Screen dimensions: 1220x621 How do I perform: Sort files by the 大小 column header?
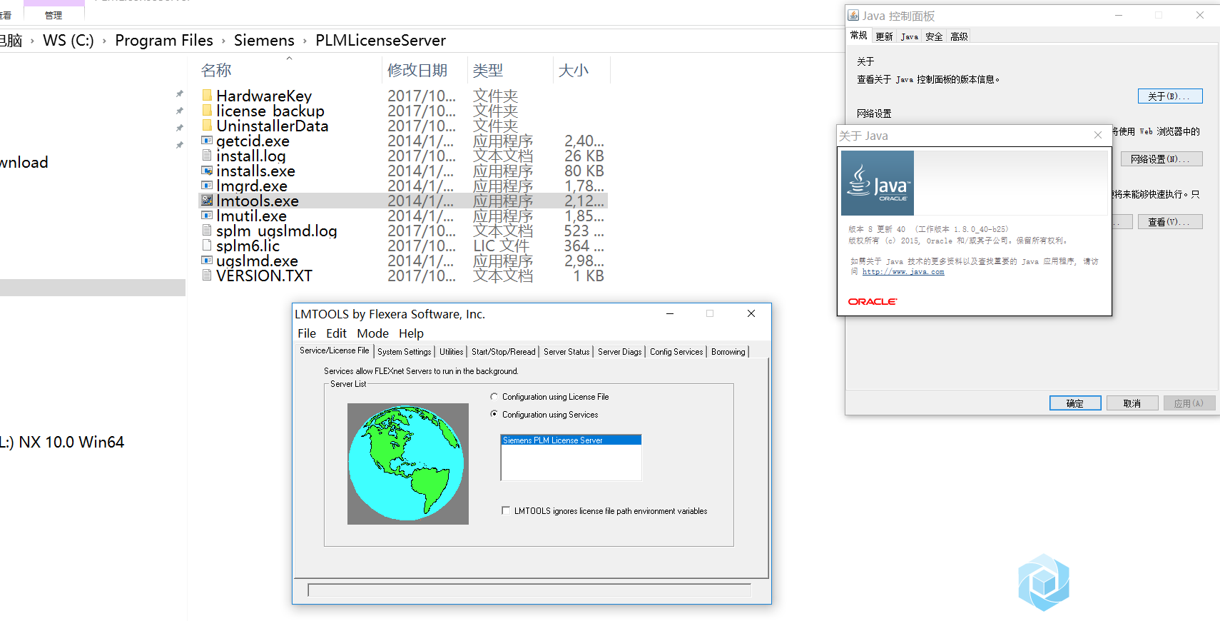click(574, 70)
